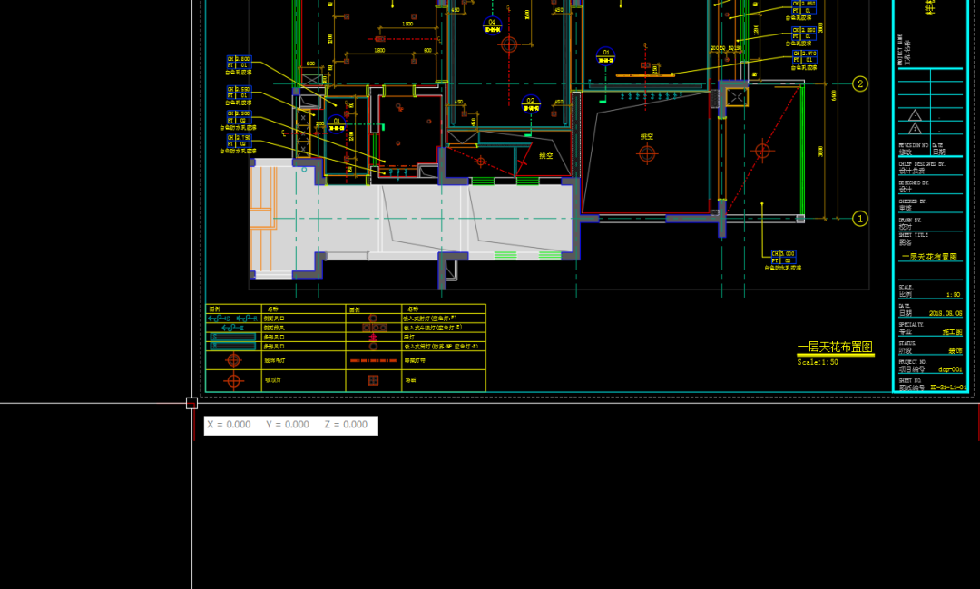Pick the red lamp symbol in the far-right room

(x=762, y=151)
